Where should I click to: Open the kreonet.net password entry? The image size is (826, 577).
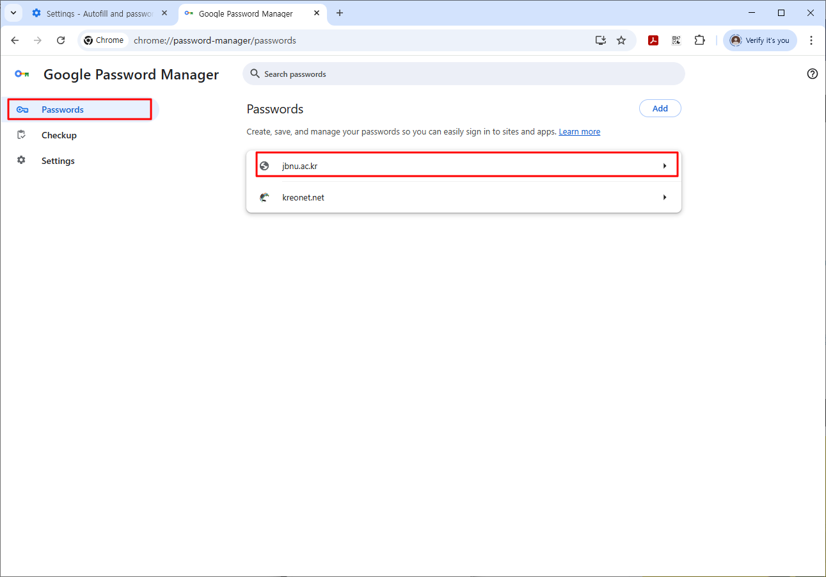click(464, 197)
